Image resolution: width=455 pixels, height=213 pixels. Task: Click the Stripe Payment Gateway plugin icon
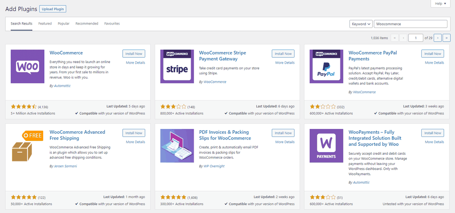[x=177, y=67]
